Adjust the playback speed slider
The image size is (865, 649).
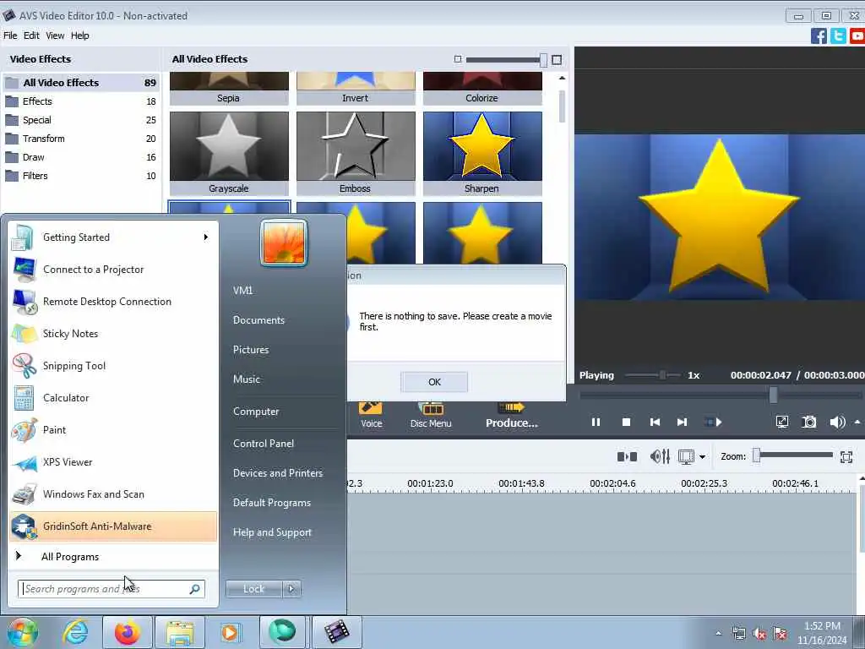point(662,375)
